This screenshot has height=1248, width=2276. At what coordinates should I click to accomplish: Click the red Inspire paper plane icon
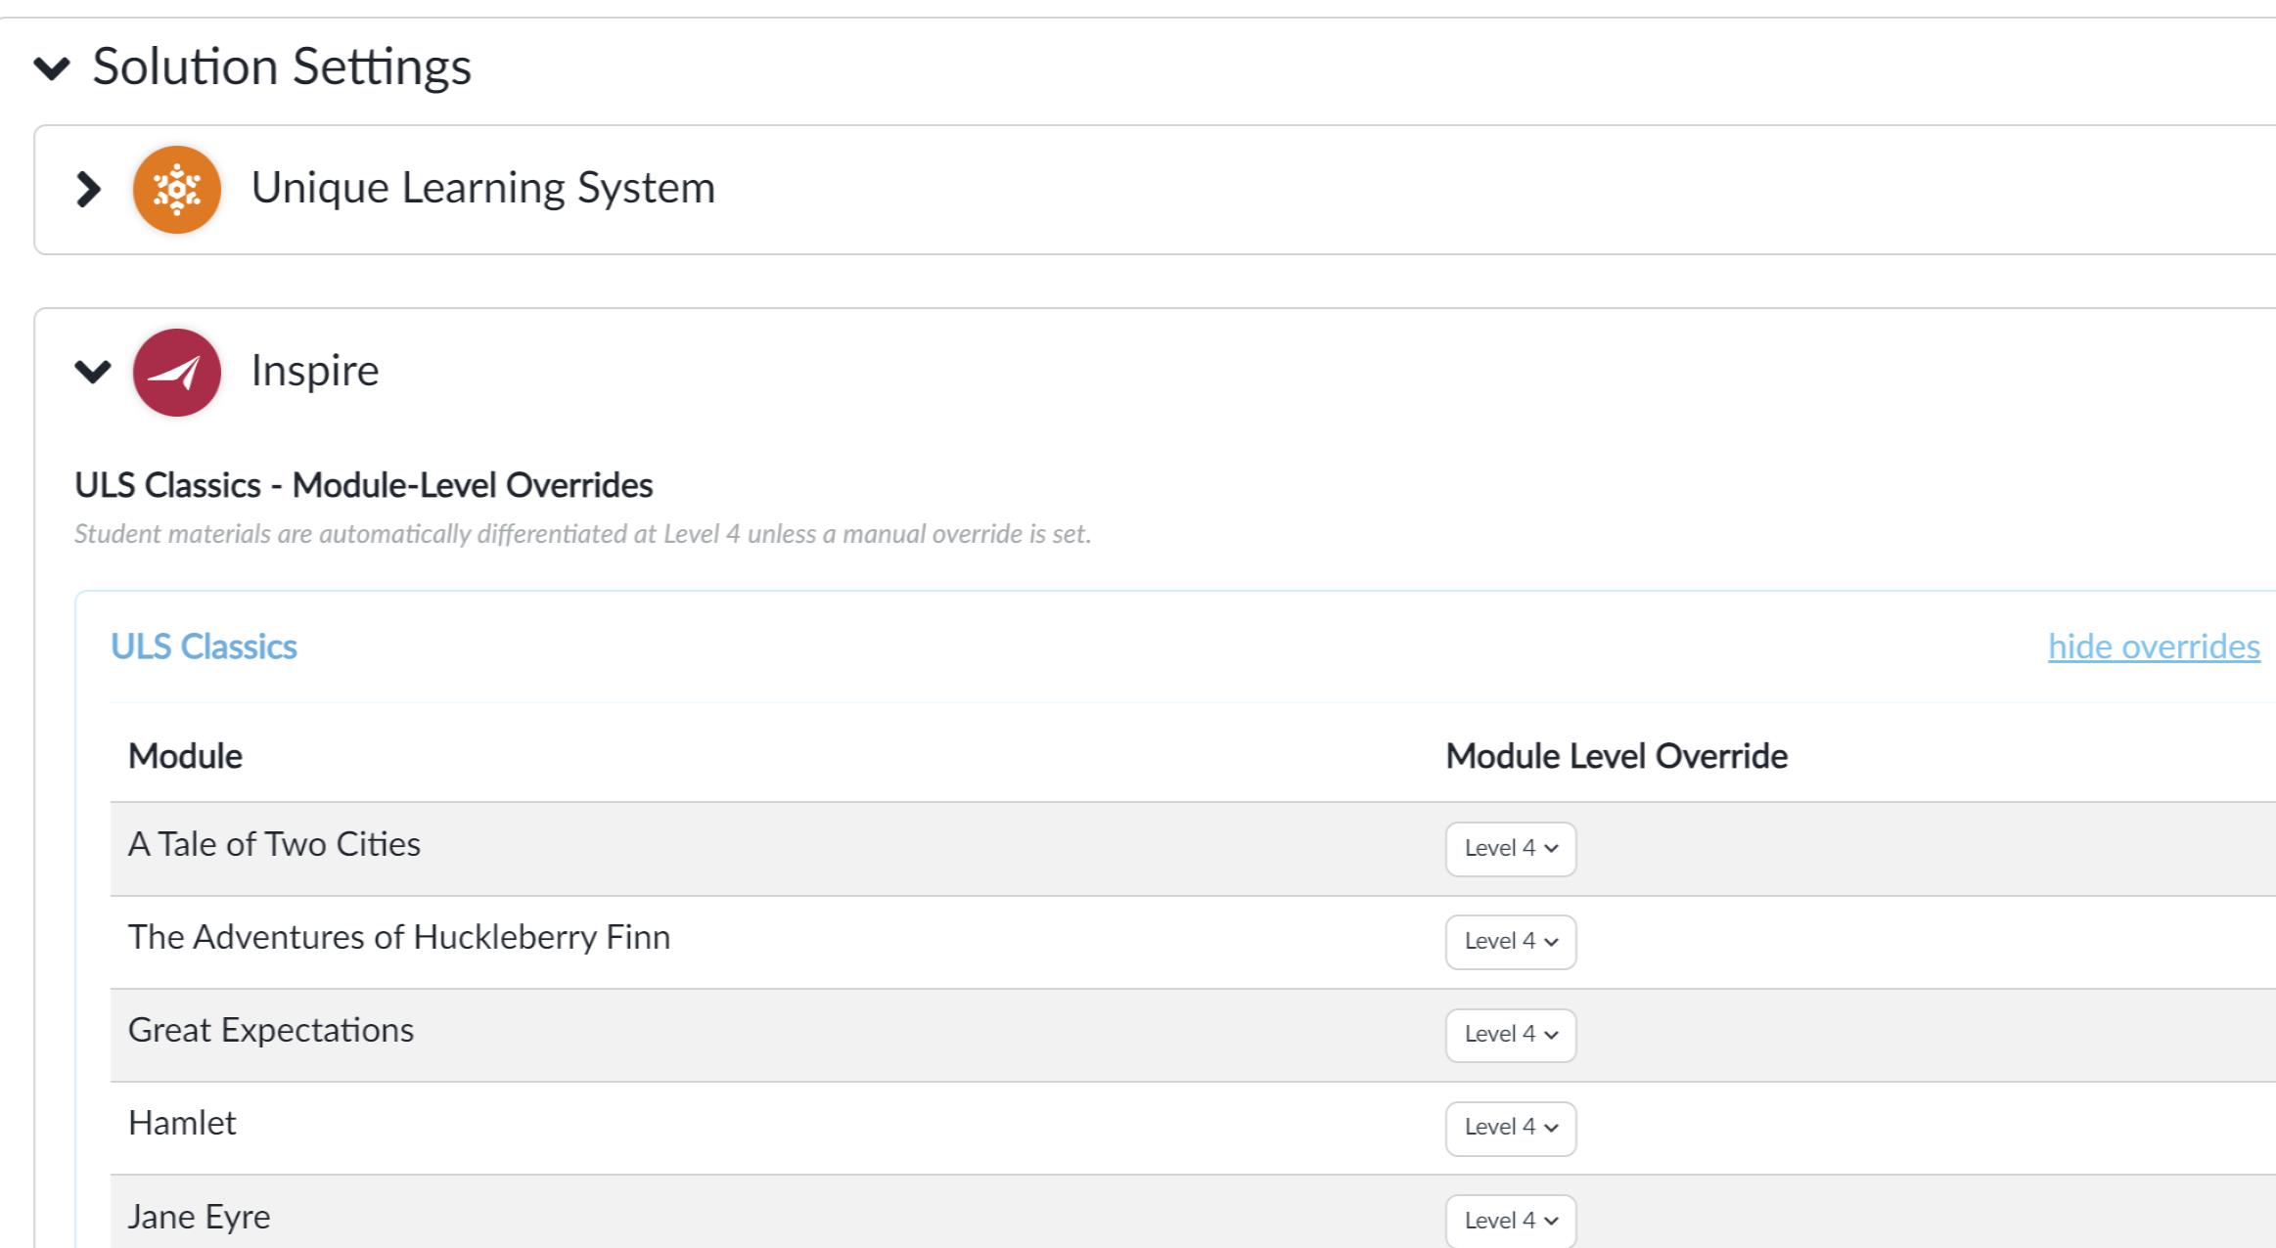coord(177,373)
